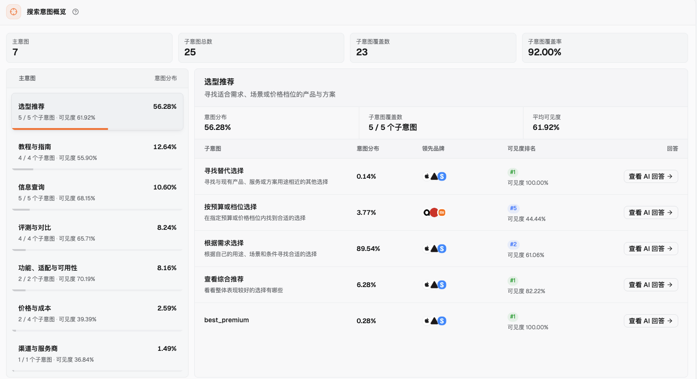This screenshot has width=697, height=379.
Task: Click the blue S brand logo in best_premium row
Action: pyautogui.click(x=442, y=321)
